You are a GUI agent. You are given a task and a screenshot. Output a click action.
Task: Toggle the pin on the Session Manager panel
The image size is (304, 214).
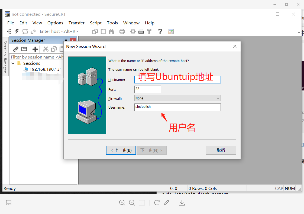65,40
